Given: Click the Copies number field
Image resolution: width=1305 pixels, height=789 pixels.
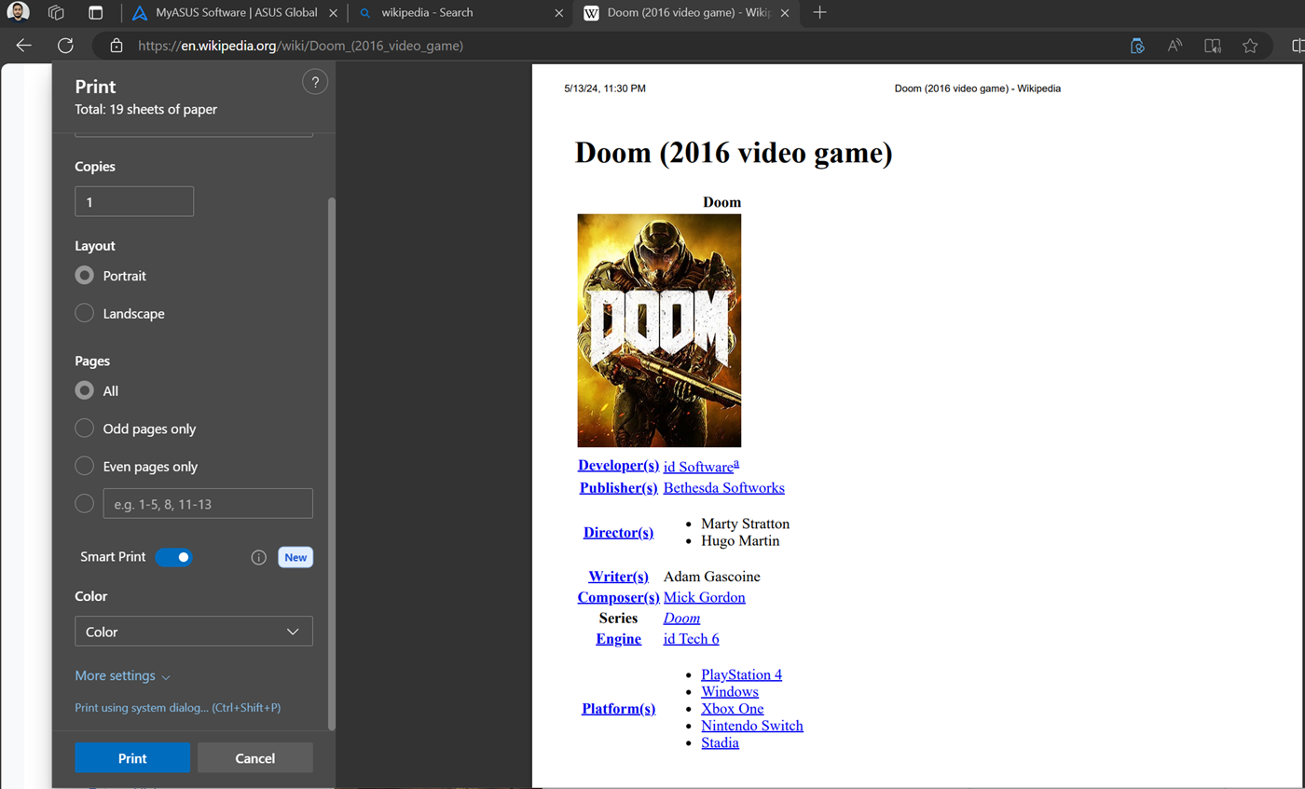Looking at the screenshot, I should pos(134,201).
